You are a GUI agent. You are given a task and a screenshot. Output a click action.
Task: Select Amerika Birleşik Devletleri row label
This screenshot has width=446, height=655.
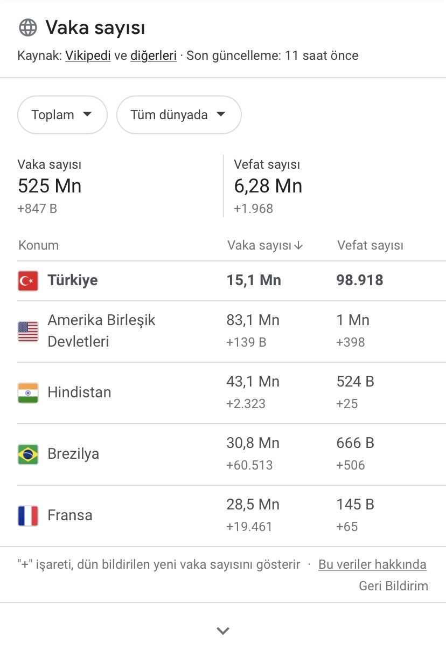[x=102, y=330]
